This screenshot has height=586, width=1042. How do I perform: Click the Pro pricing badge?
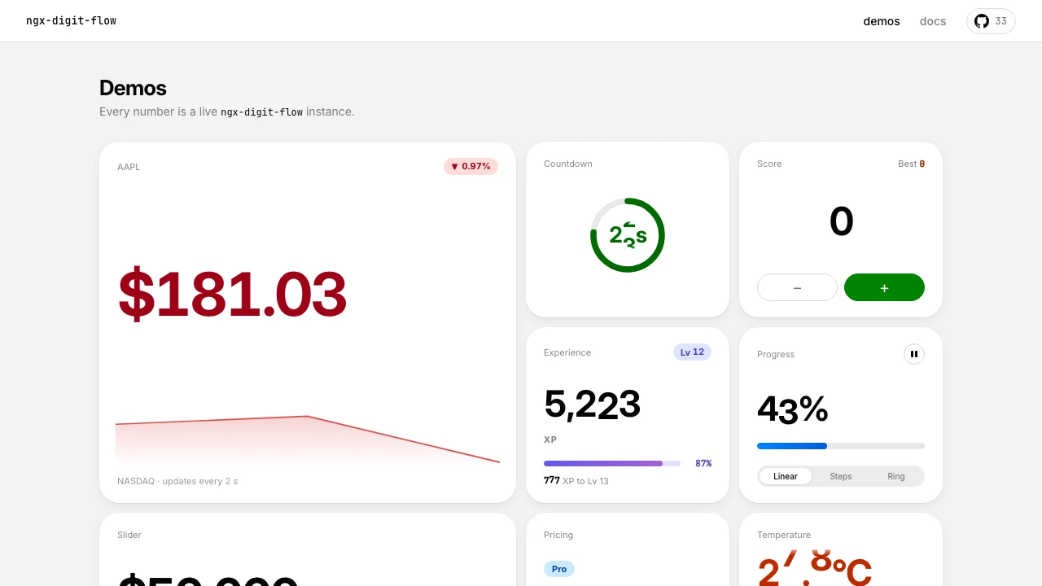click(x=559, y=569)
